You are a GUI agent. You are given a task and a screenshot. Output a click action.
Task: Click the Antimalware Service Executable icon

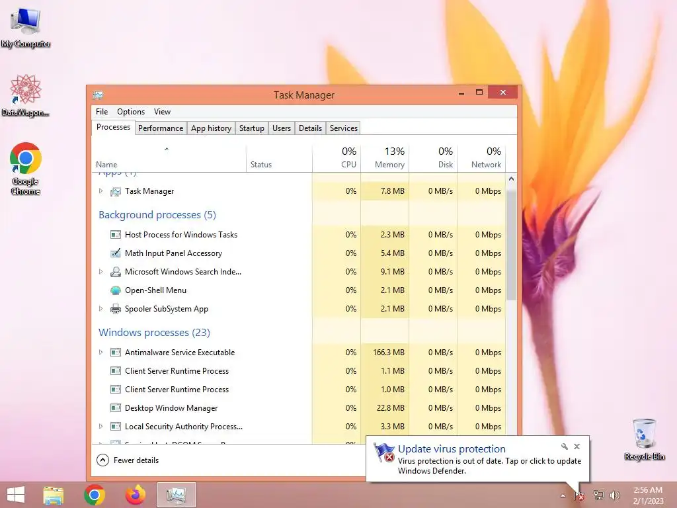click(115, 353)
